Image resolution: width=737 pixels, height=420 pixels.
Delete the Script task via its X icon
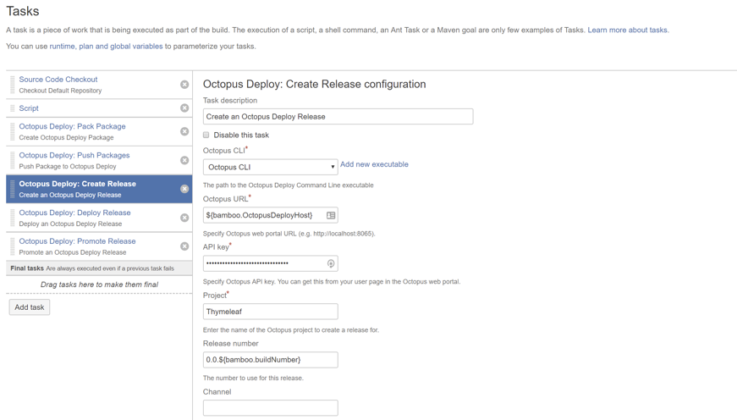coord(184,108)
